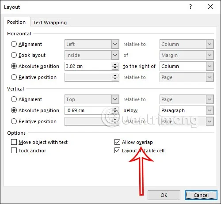The image size is (221, 204).
Task: Switch to the Text Wrapping tab
Action: coord(50,23)
